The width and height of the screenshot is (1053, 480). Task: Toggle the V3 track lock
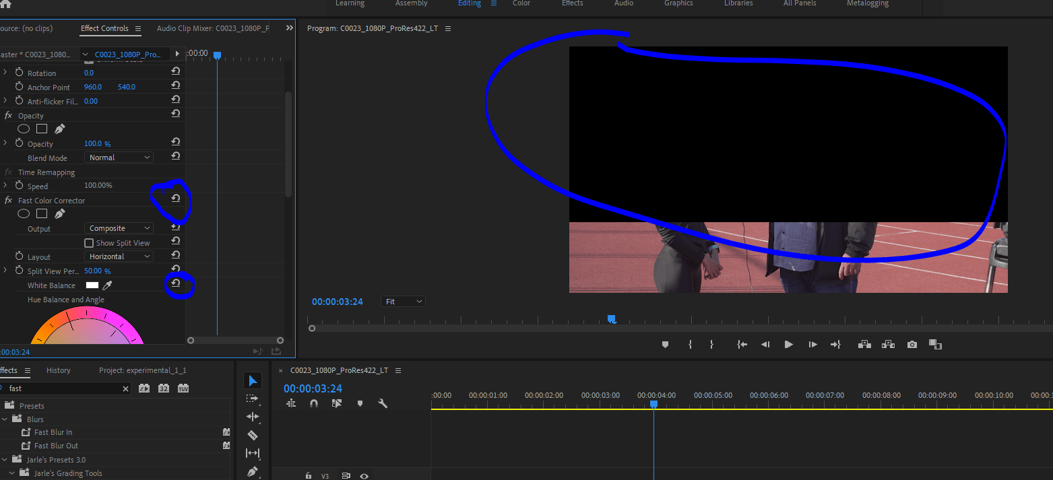(x=308, y=475)
